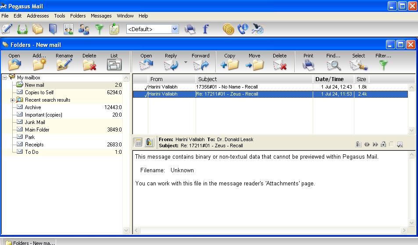
Task: Open the Reply button dropdown arrow
Action: tap(185, 63)
